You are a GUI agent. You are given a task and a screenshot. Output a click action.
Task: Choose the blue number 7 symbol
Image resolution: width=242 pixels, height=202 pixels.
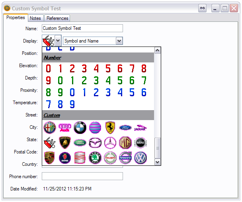pos(48,105)
